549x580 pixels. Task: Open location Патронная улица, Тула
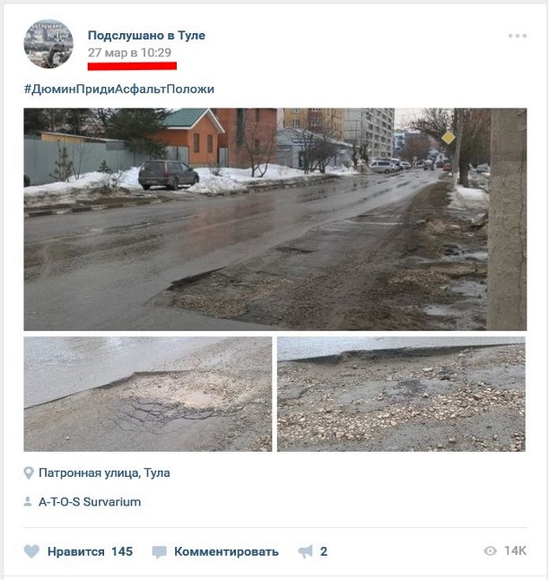[x=104, y=472]
